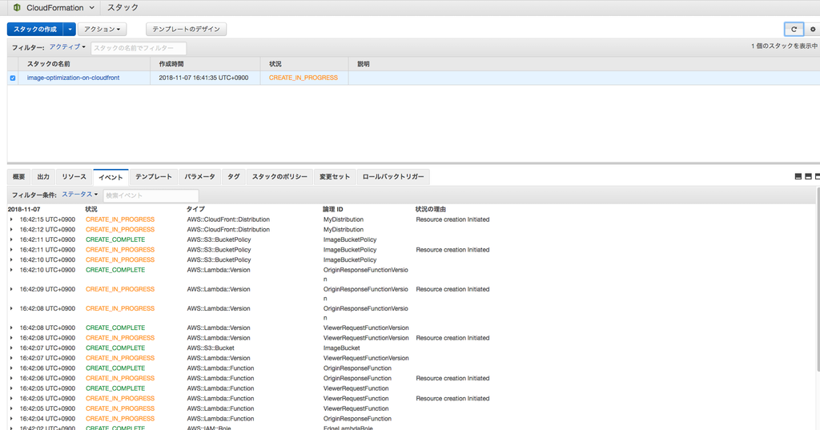Click the 状況の理由 events column header
The width and height of the screenshot is (820, 430).
coord(430,209)
